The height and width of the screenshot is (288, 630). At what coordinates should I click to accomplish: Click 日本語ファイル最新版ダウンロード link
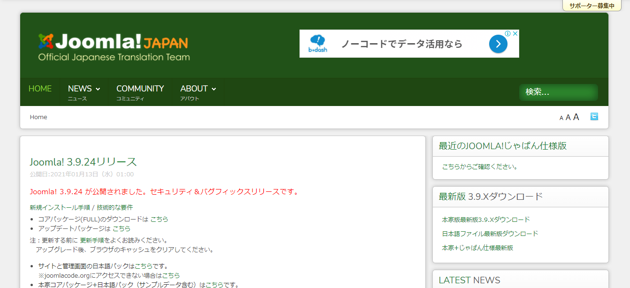[490, 234]
